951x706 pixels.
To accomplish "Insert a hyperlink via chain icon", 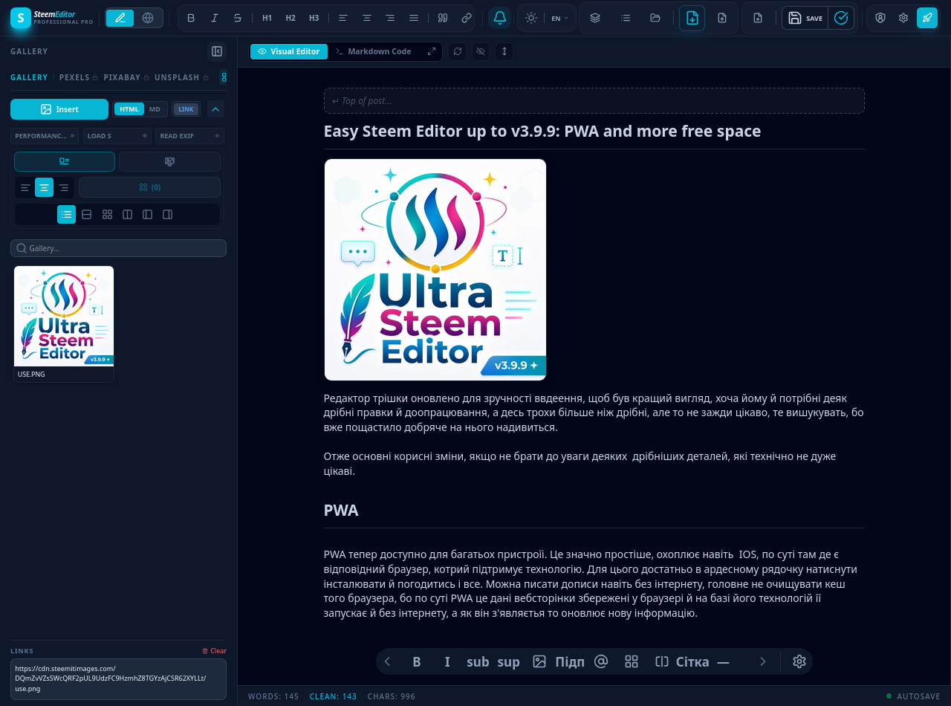I will [467, 18].
